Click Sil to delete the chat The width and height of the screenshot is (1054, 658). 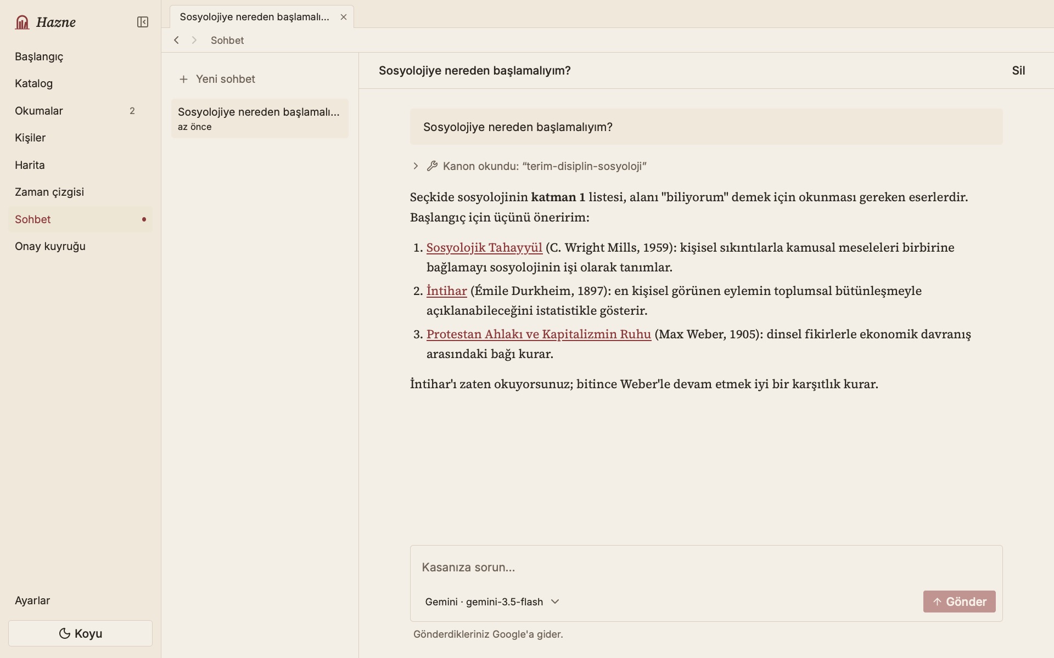pyautogui.click(x=1018, y=71)
